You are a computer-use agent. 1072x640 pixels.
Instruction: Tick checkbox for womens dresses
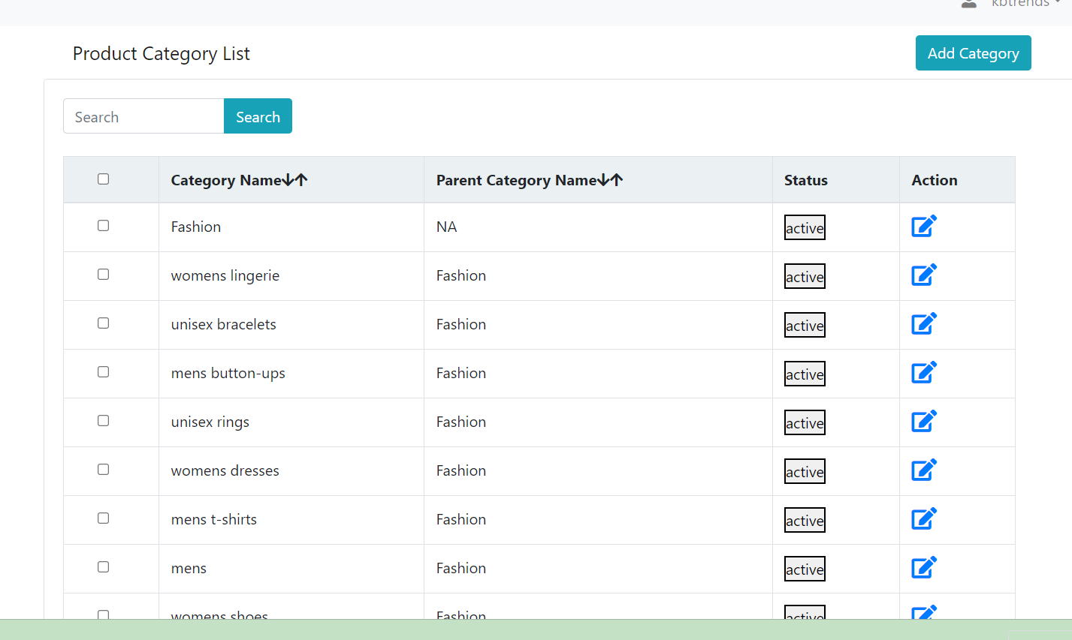click(x=104, y=469)
